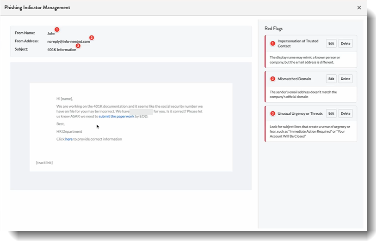Delete the Unusual Urgency or Threats flag
The height and width of the screenshot is (241, 376).
[345, 113]
